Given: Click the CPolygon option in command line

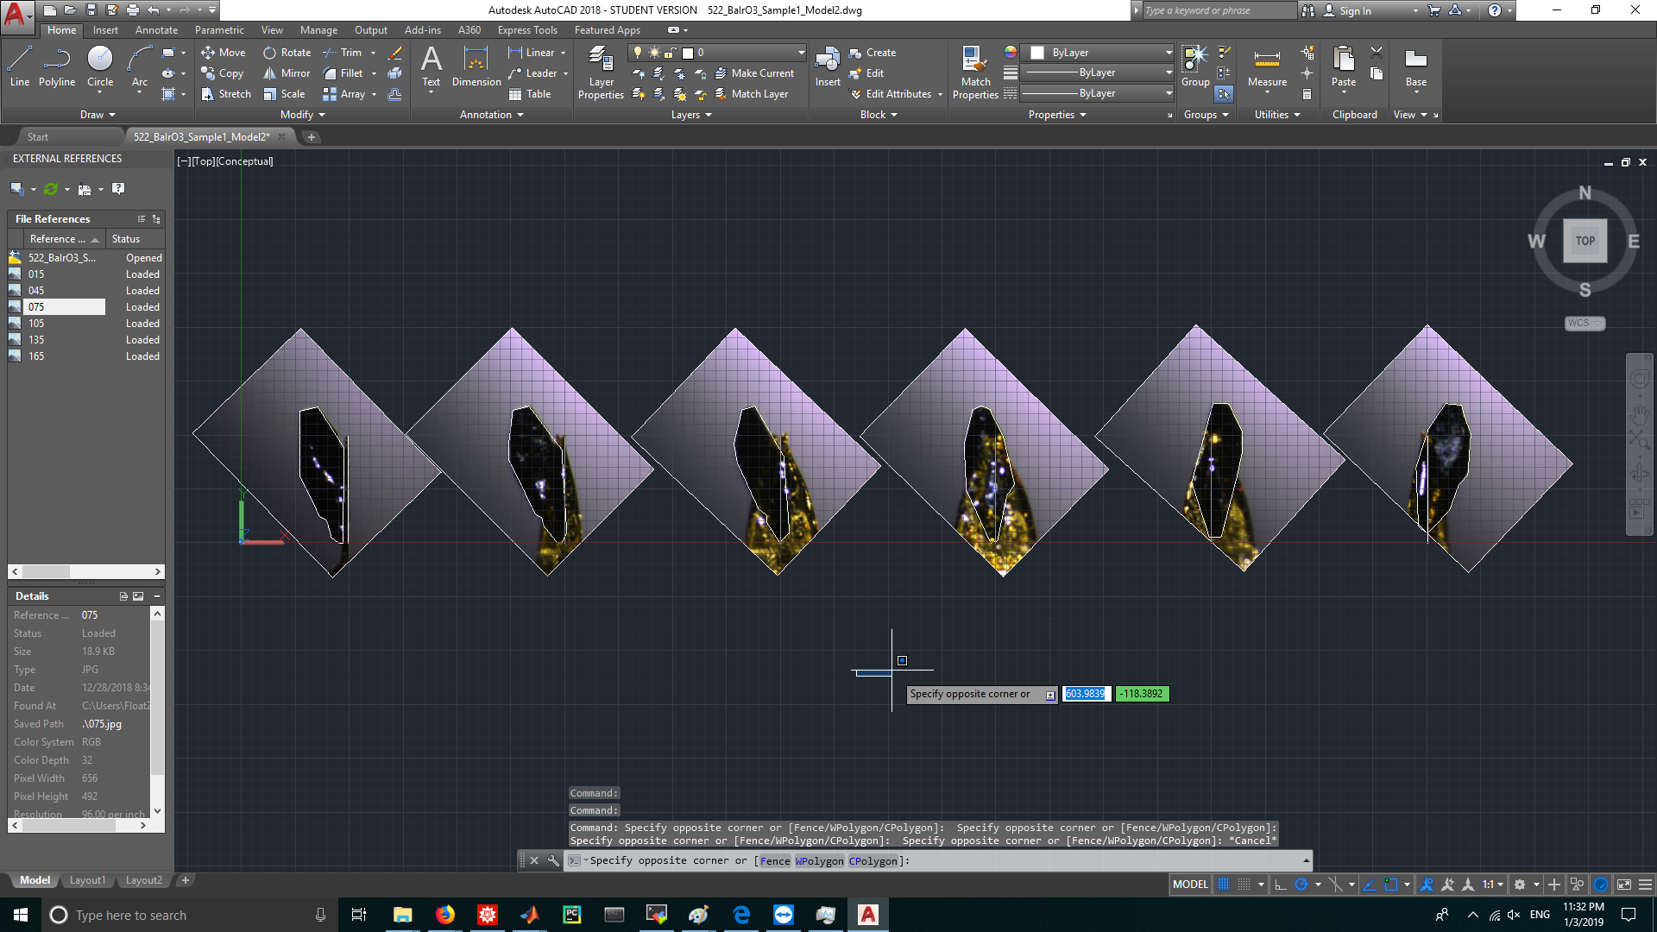Looking at the screenshot, I should 873,861.
